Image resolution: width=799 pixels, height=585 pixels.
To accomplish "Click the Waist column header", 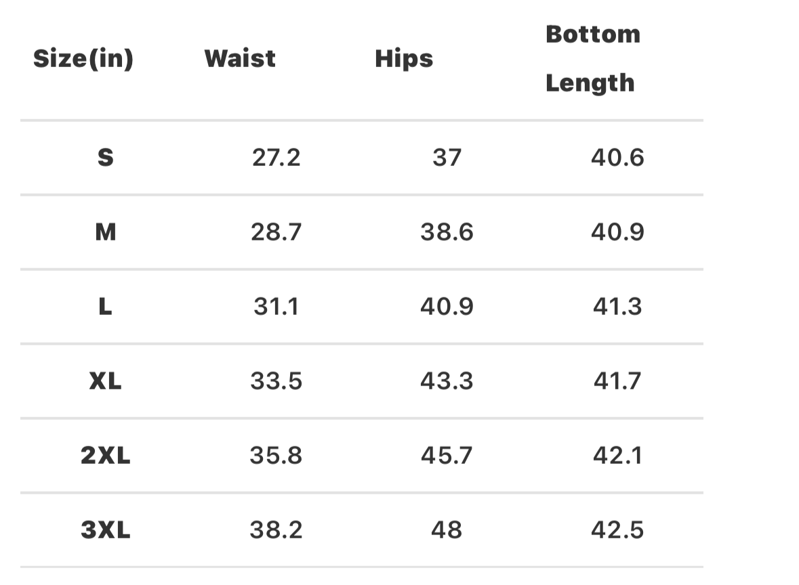I will click(x=240, y=59).
